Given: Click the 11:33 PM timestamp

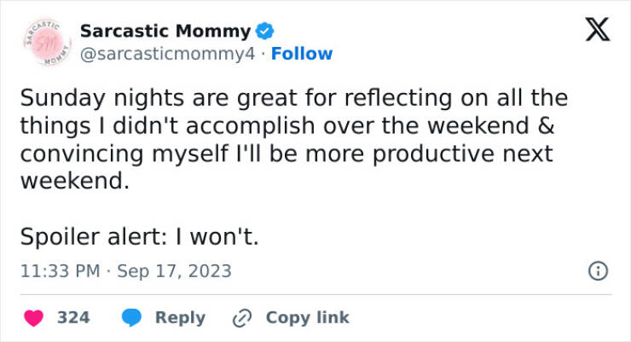Looking at the screenshot, I should pyautogui.click(x=58, y=271).
